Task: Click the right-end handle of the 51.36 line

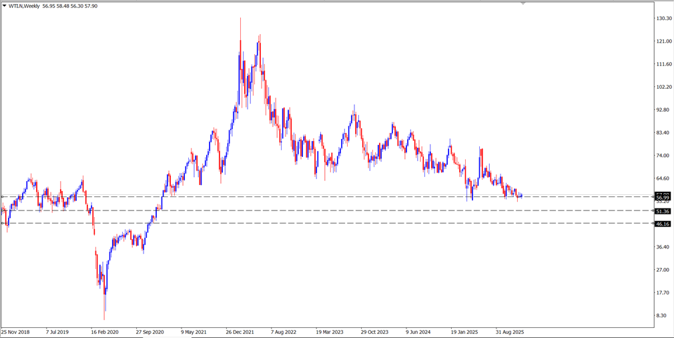Action: [651, 210]
